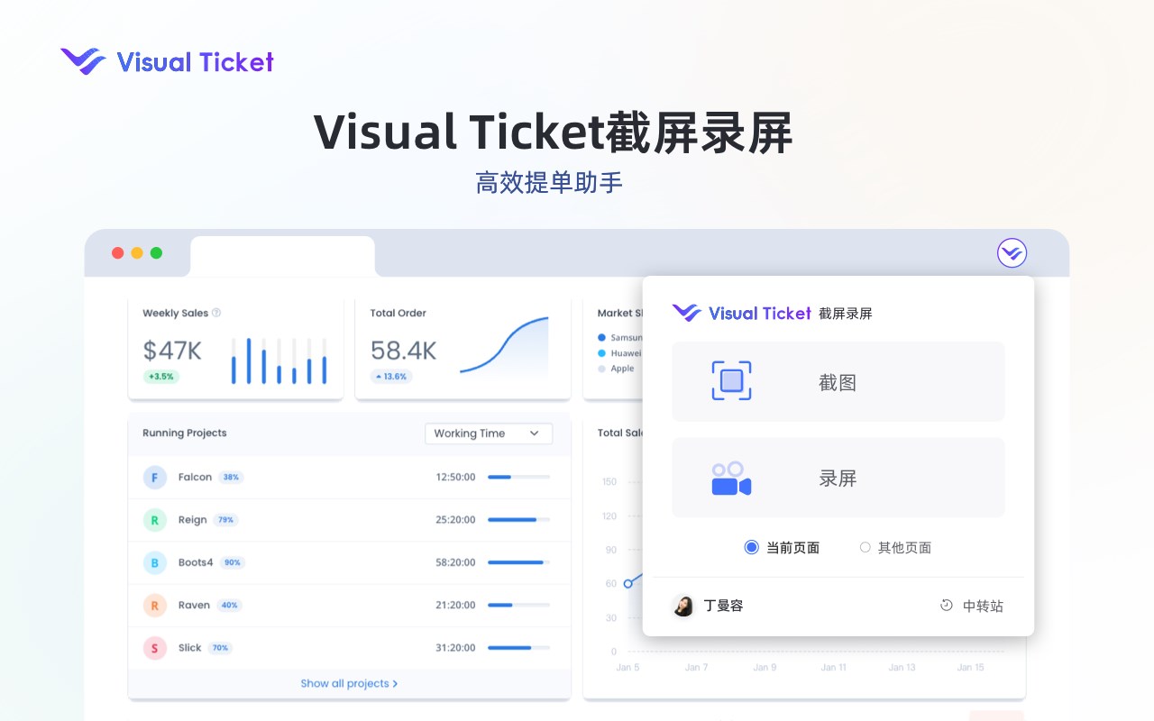Click the Raven project letter badge R
The image size is (1154, 721).
pyautogui.click(x=154, y=606)
